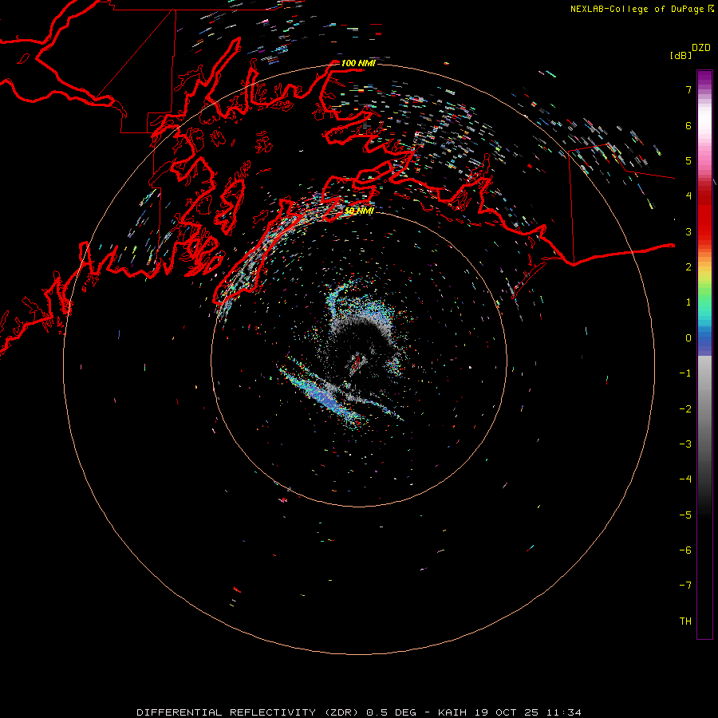Click the 50 NMI range ring label

[x=359, y=211]
